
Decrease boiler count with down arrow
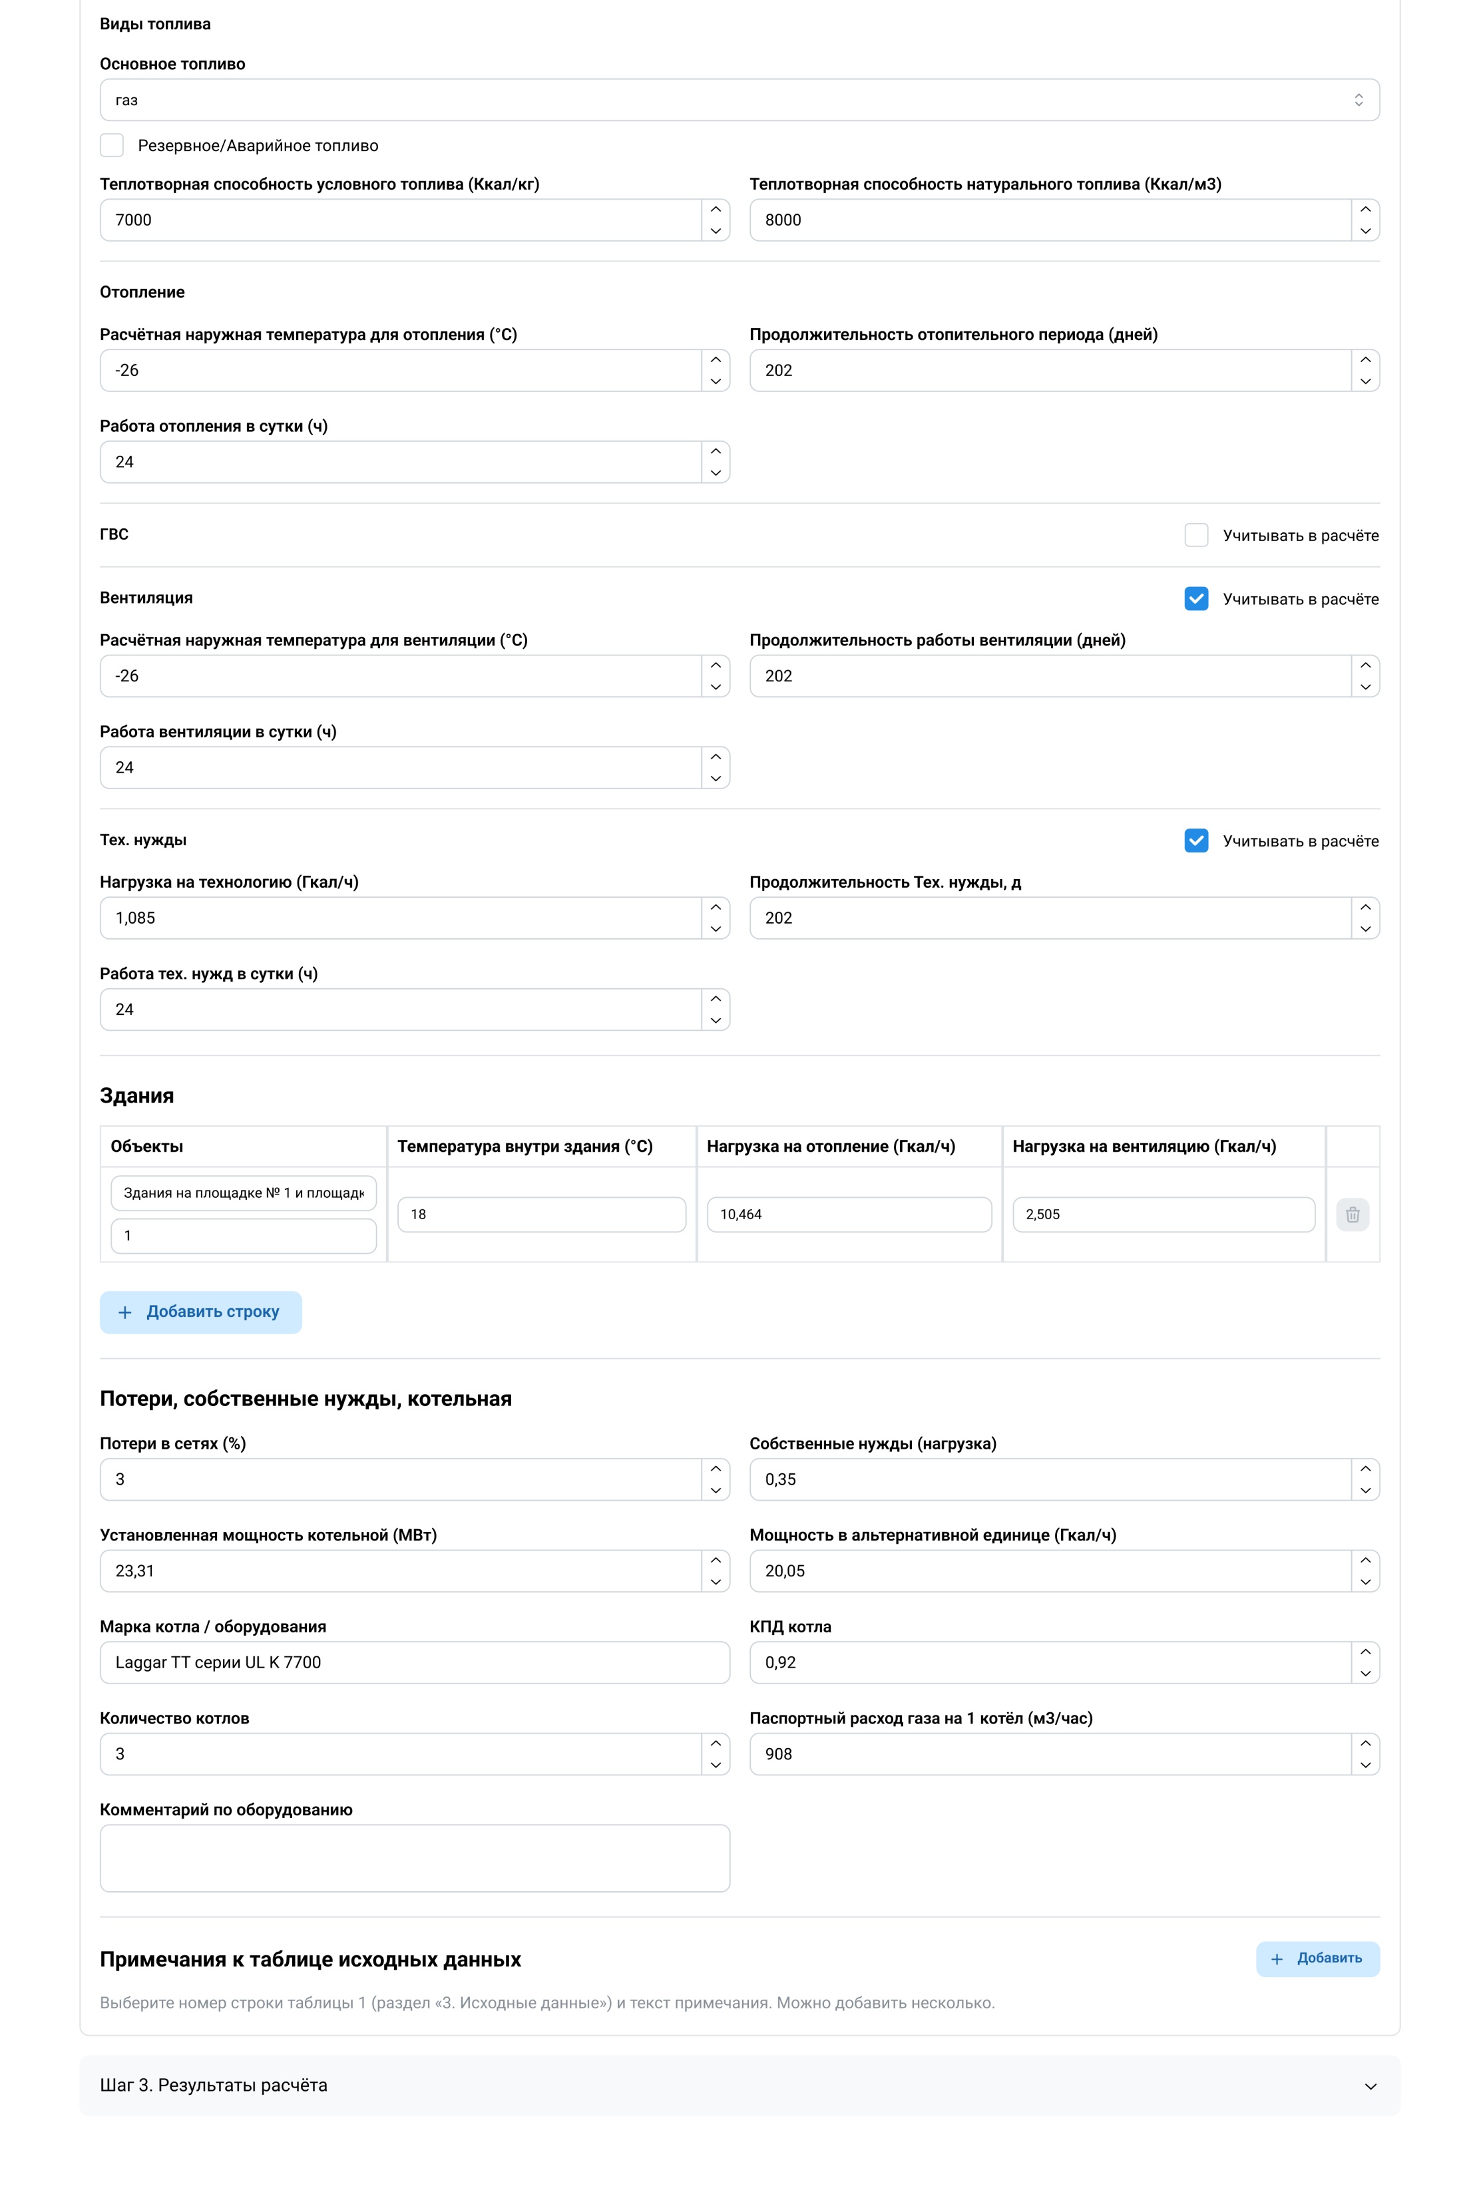pos(716,1764)
